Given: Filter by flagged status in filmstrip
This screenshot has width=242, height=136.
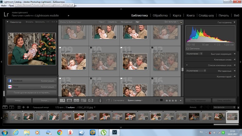Looking at the screenshot, I should [201, 107].
